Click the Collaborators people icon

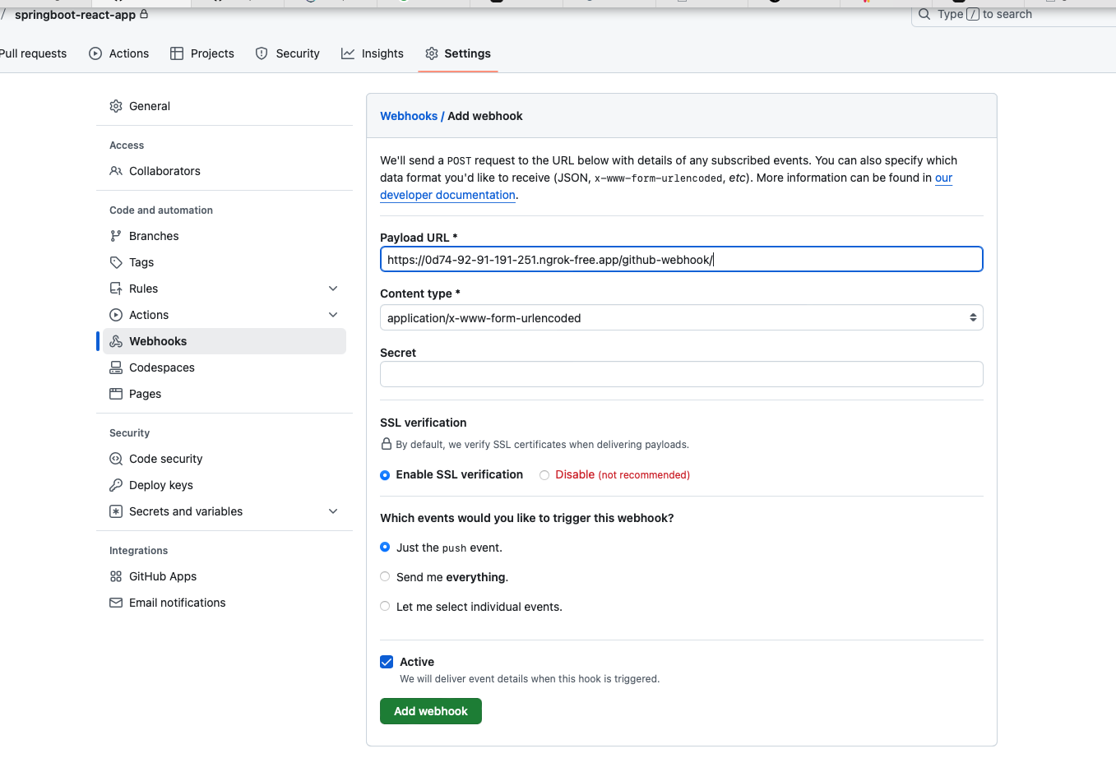[x=116, y=171]
